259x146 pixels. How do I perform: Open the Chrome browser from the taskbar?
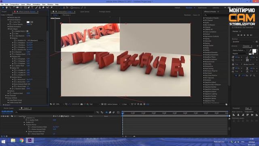click(x=21, y=141)
